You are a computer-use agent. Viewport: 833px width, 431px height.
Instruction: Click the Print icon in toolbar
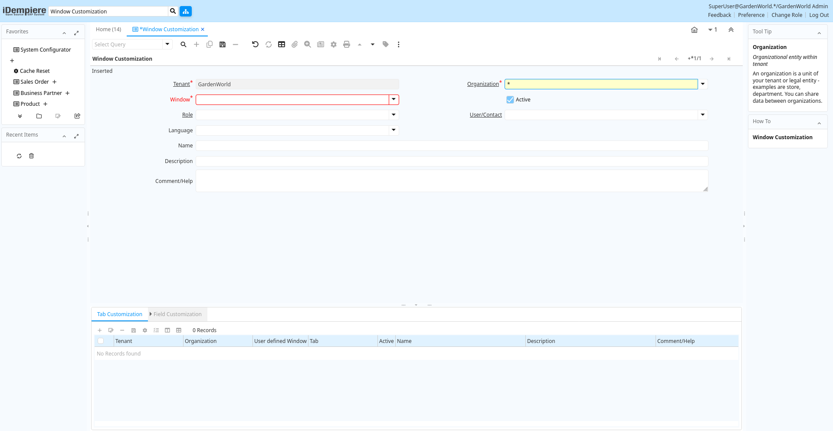tap(346, 44)
